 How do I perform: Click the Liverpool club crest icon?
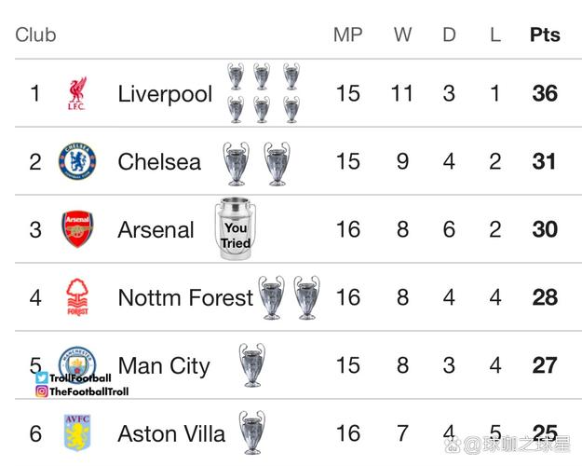[x=77, y=93]
